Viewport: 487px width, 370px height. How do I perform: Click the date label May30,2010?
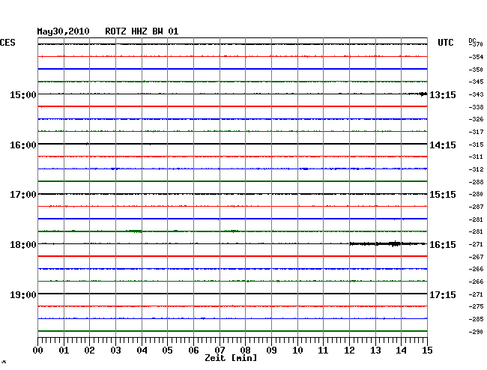coord(63,31)
